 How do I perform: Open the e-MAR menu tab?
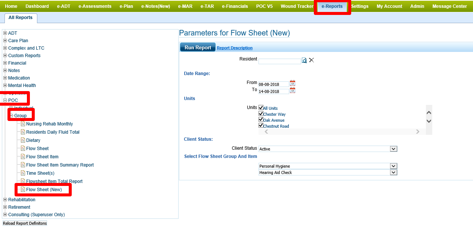pyautogui.click(x=185, y=6)
